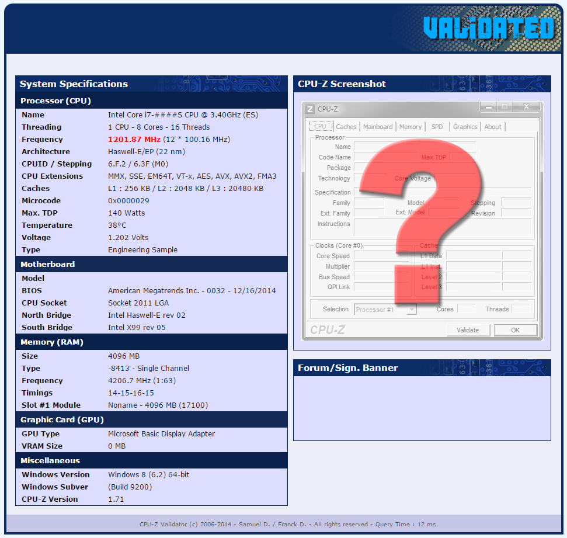This screenshot has height=538, width=567.
Task: Minimize the CPU-Z window
Action: 489,107
